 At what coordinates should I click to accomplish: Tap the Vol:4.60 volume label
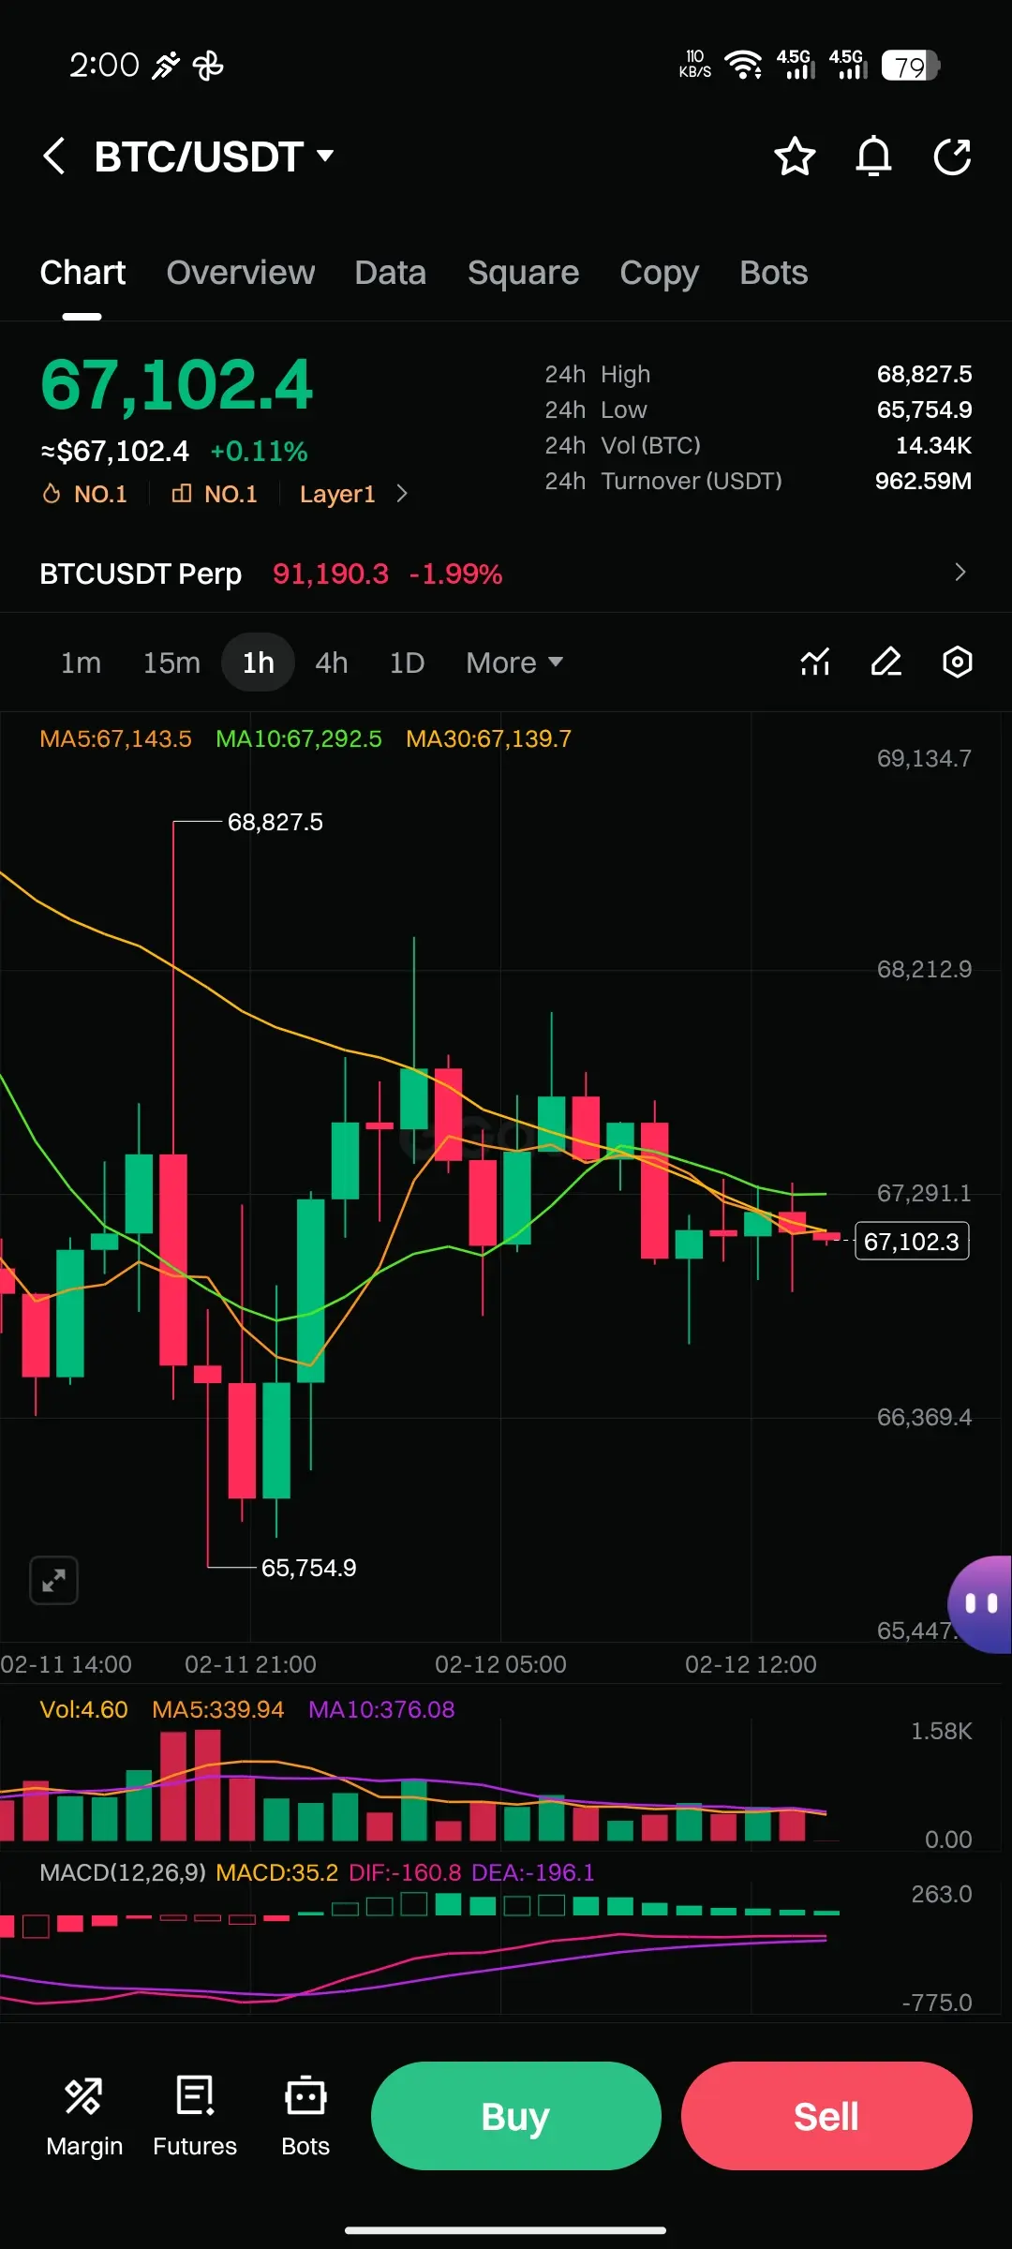point(83,1709)
